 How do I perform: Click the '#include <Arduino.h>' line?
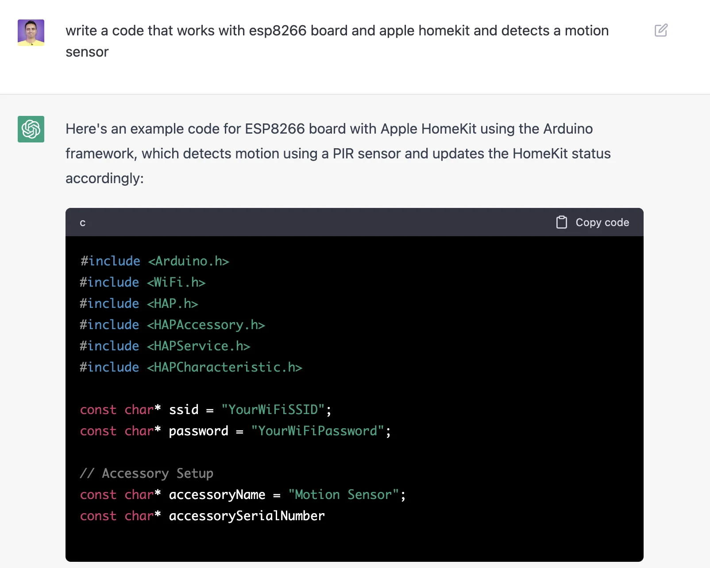[x=154, y=261]
